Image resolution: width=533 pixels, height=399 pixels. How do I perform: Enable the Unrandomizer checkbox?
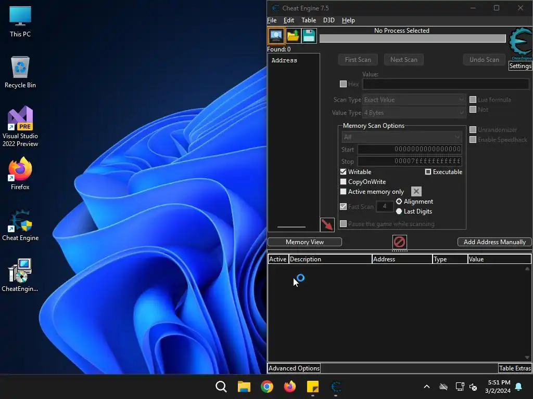[x=473, y=129]
